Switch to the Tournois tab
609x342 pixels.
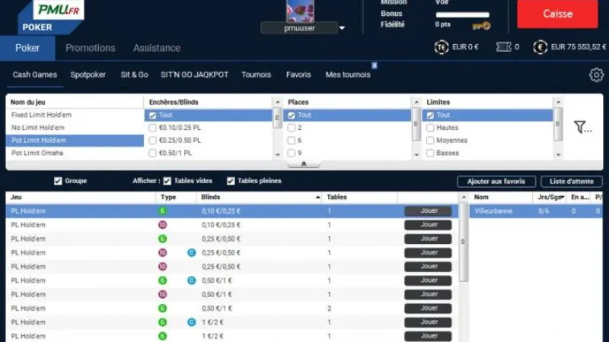tap(256, 74)
